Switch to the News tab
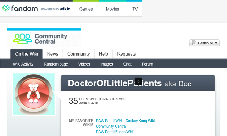 (x=52, y=54)
